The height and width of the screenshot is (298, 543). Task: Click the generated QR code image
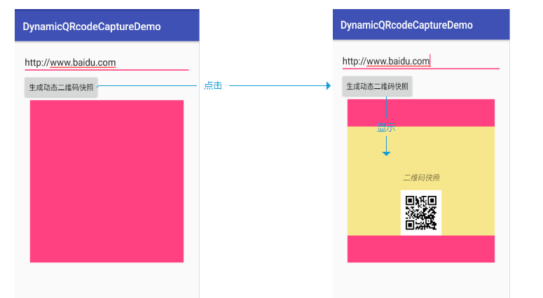[421, 213]
